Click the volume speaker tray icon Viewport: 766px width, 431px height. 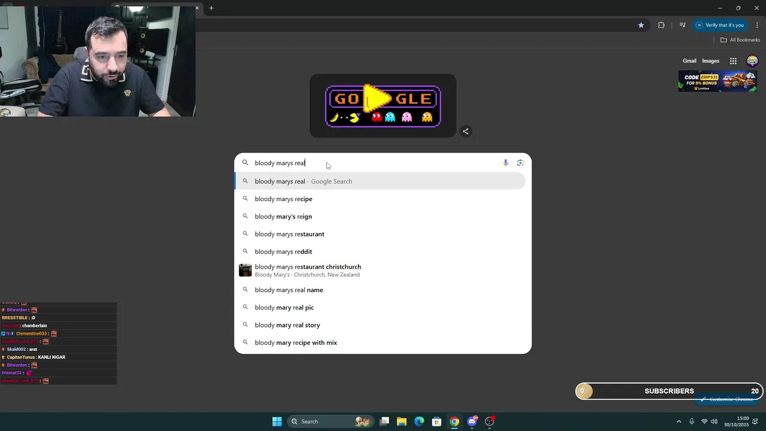(x=714, y=421)
